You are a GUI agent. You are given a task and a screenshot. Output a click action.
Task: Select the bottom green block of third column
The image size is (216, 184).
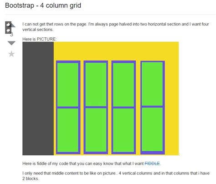coord(123,130)
